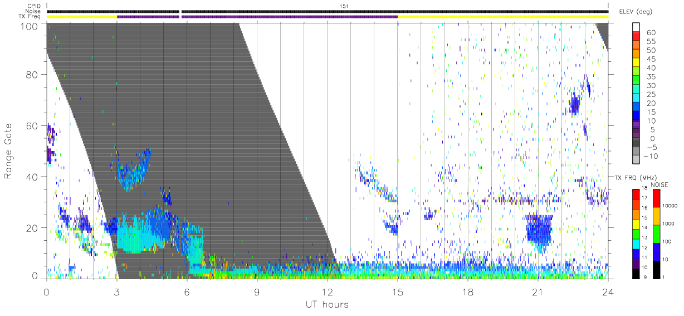This screenshot has width=684, height=316.
Task: Click the Noise row label
Action: pos(33,11)
